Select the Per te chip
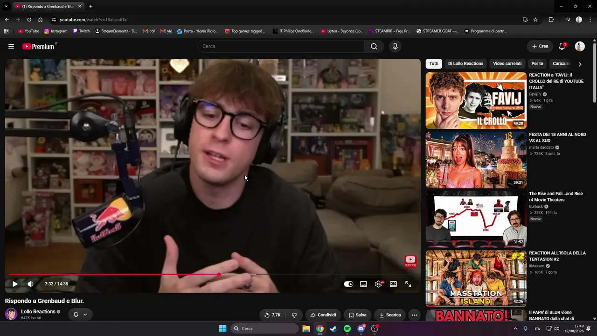 tap(537, 63)
